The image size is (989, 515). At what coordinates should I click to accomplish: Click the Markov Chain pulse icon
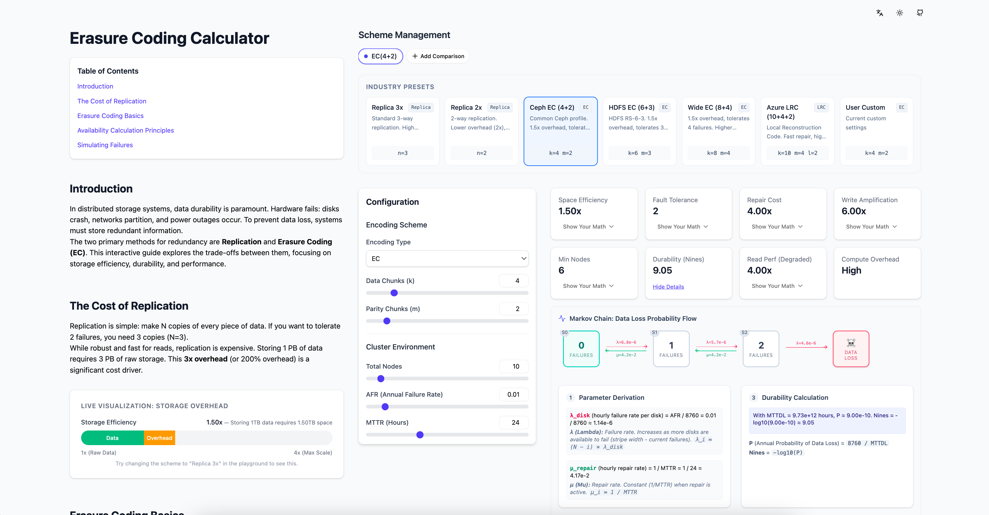pyautogui.click(x=562, y=318)
